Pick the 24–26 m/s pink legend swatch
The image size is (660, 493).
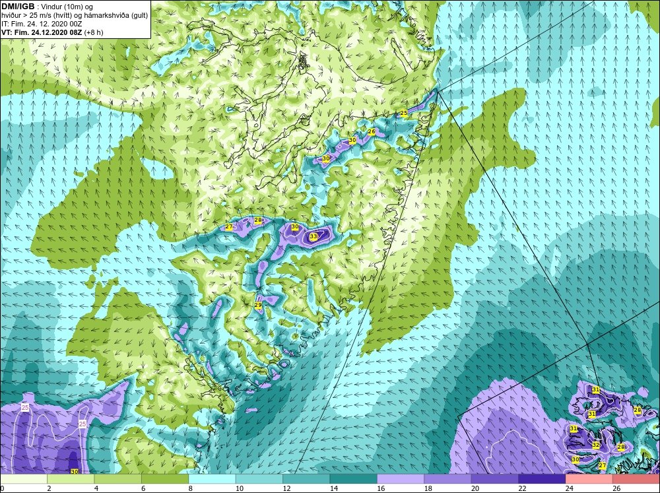click(x=589, y=478)
